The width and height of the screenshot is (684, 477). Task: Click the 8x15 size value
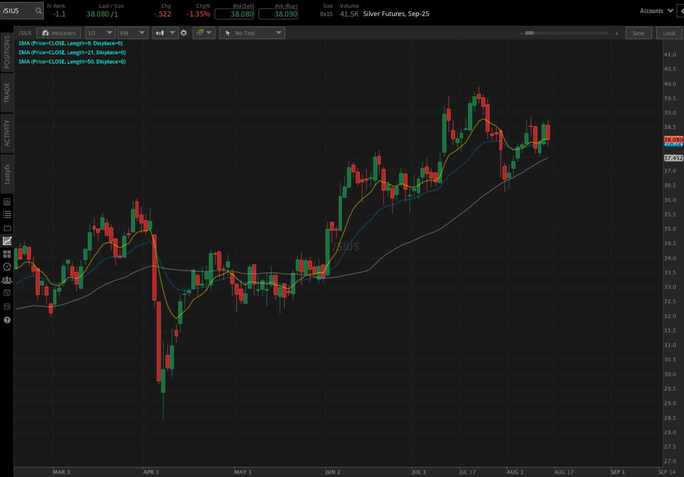(326, 14)
